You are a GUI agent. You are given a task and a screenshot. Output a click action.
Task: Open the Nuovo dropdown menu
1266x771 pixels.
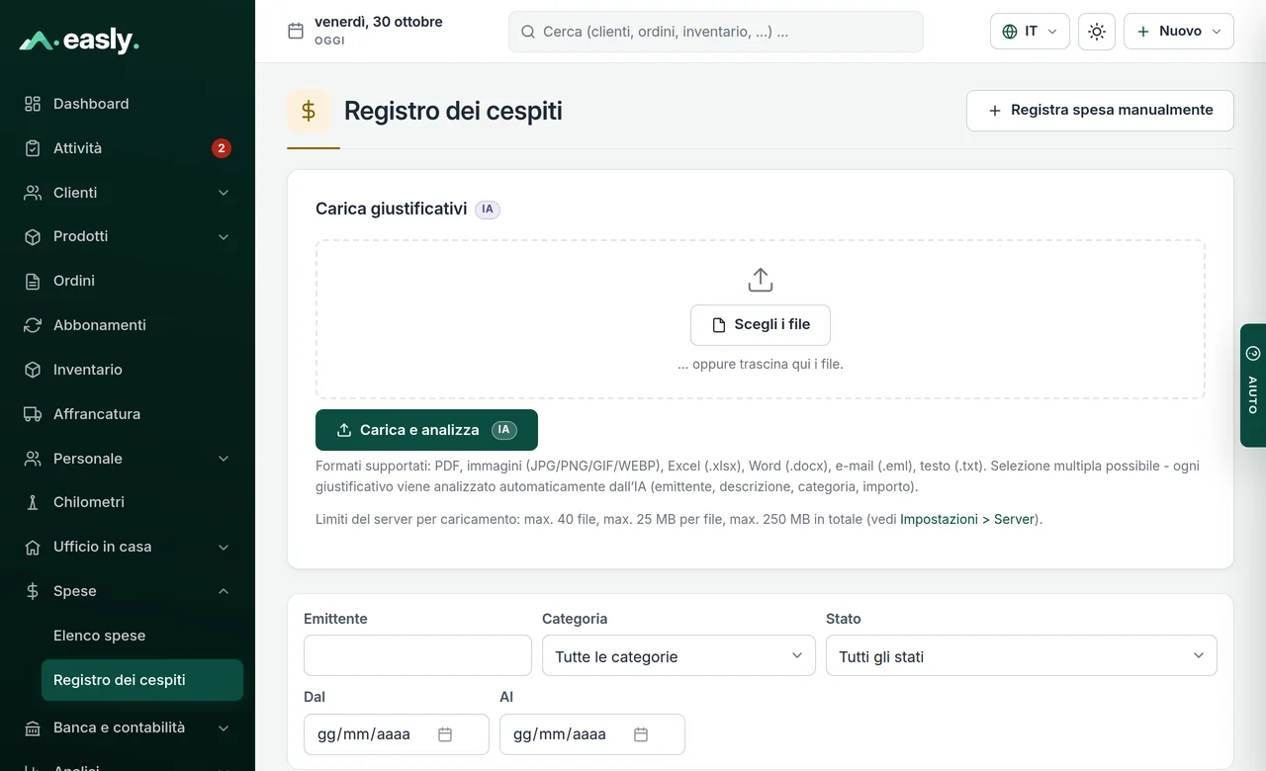pyautogui.click(x=1179, y=32)
